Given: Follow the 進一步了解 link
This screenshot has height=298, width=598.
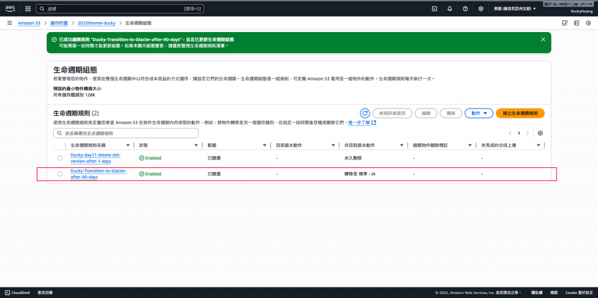Looking at the screenshot, I should 359,122.
